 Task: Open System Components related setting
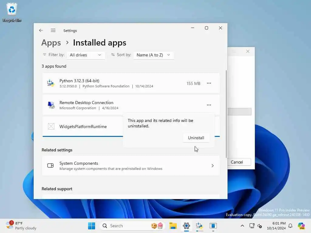tap(131, 166)
